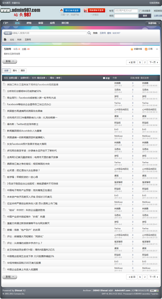Image resolution: width=162 pixels, height=299 pixels.
Task: Click folder icon beside 多玩网总裁李学凌 thread
Action: coord(4,150)
